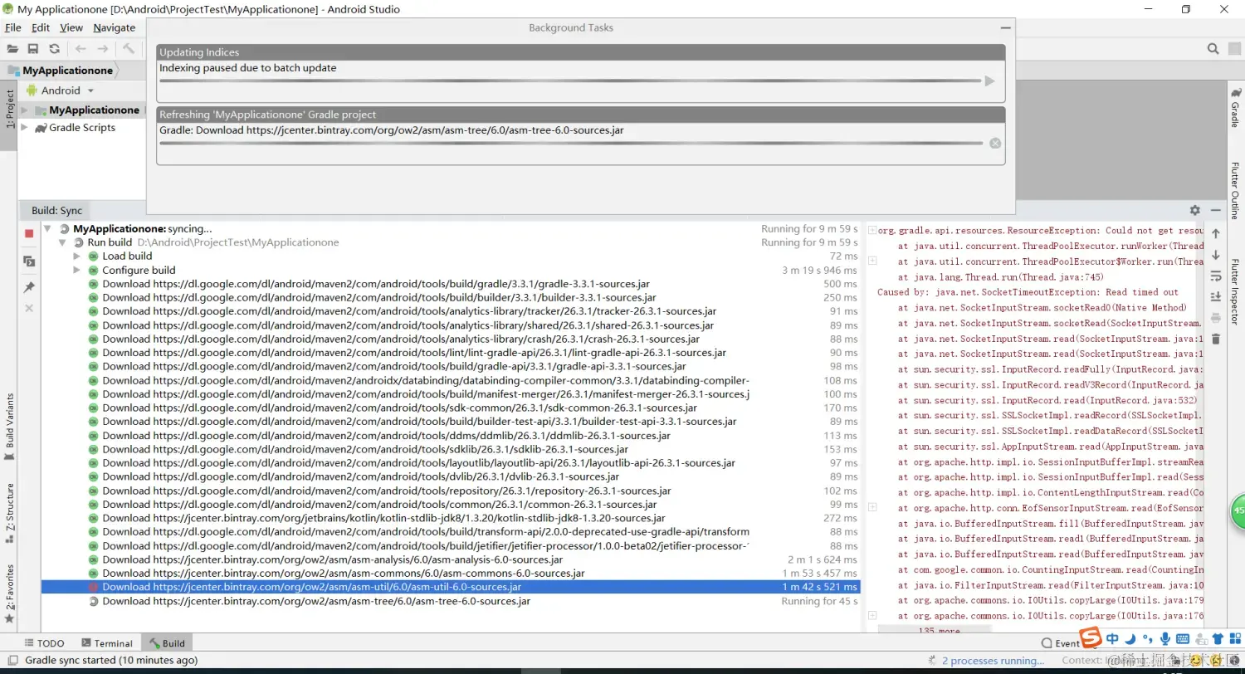Image resolution: width=1245 pixels, height=674 pixels.
Task: Toggle the 1: Project side tab
Action: 9,110
